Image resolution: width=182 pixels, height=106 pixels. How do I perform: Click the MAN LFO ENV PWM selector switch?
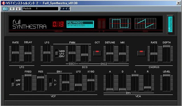(57, 53)
